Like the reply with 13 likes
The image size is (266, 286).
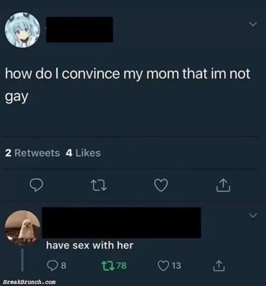pos(169,266)
